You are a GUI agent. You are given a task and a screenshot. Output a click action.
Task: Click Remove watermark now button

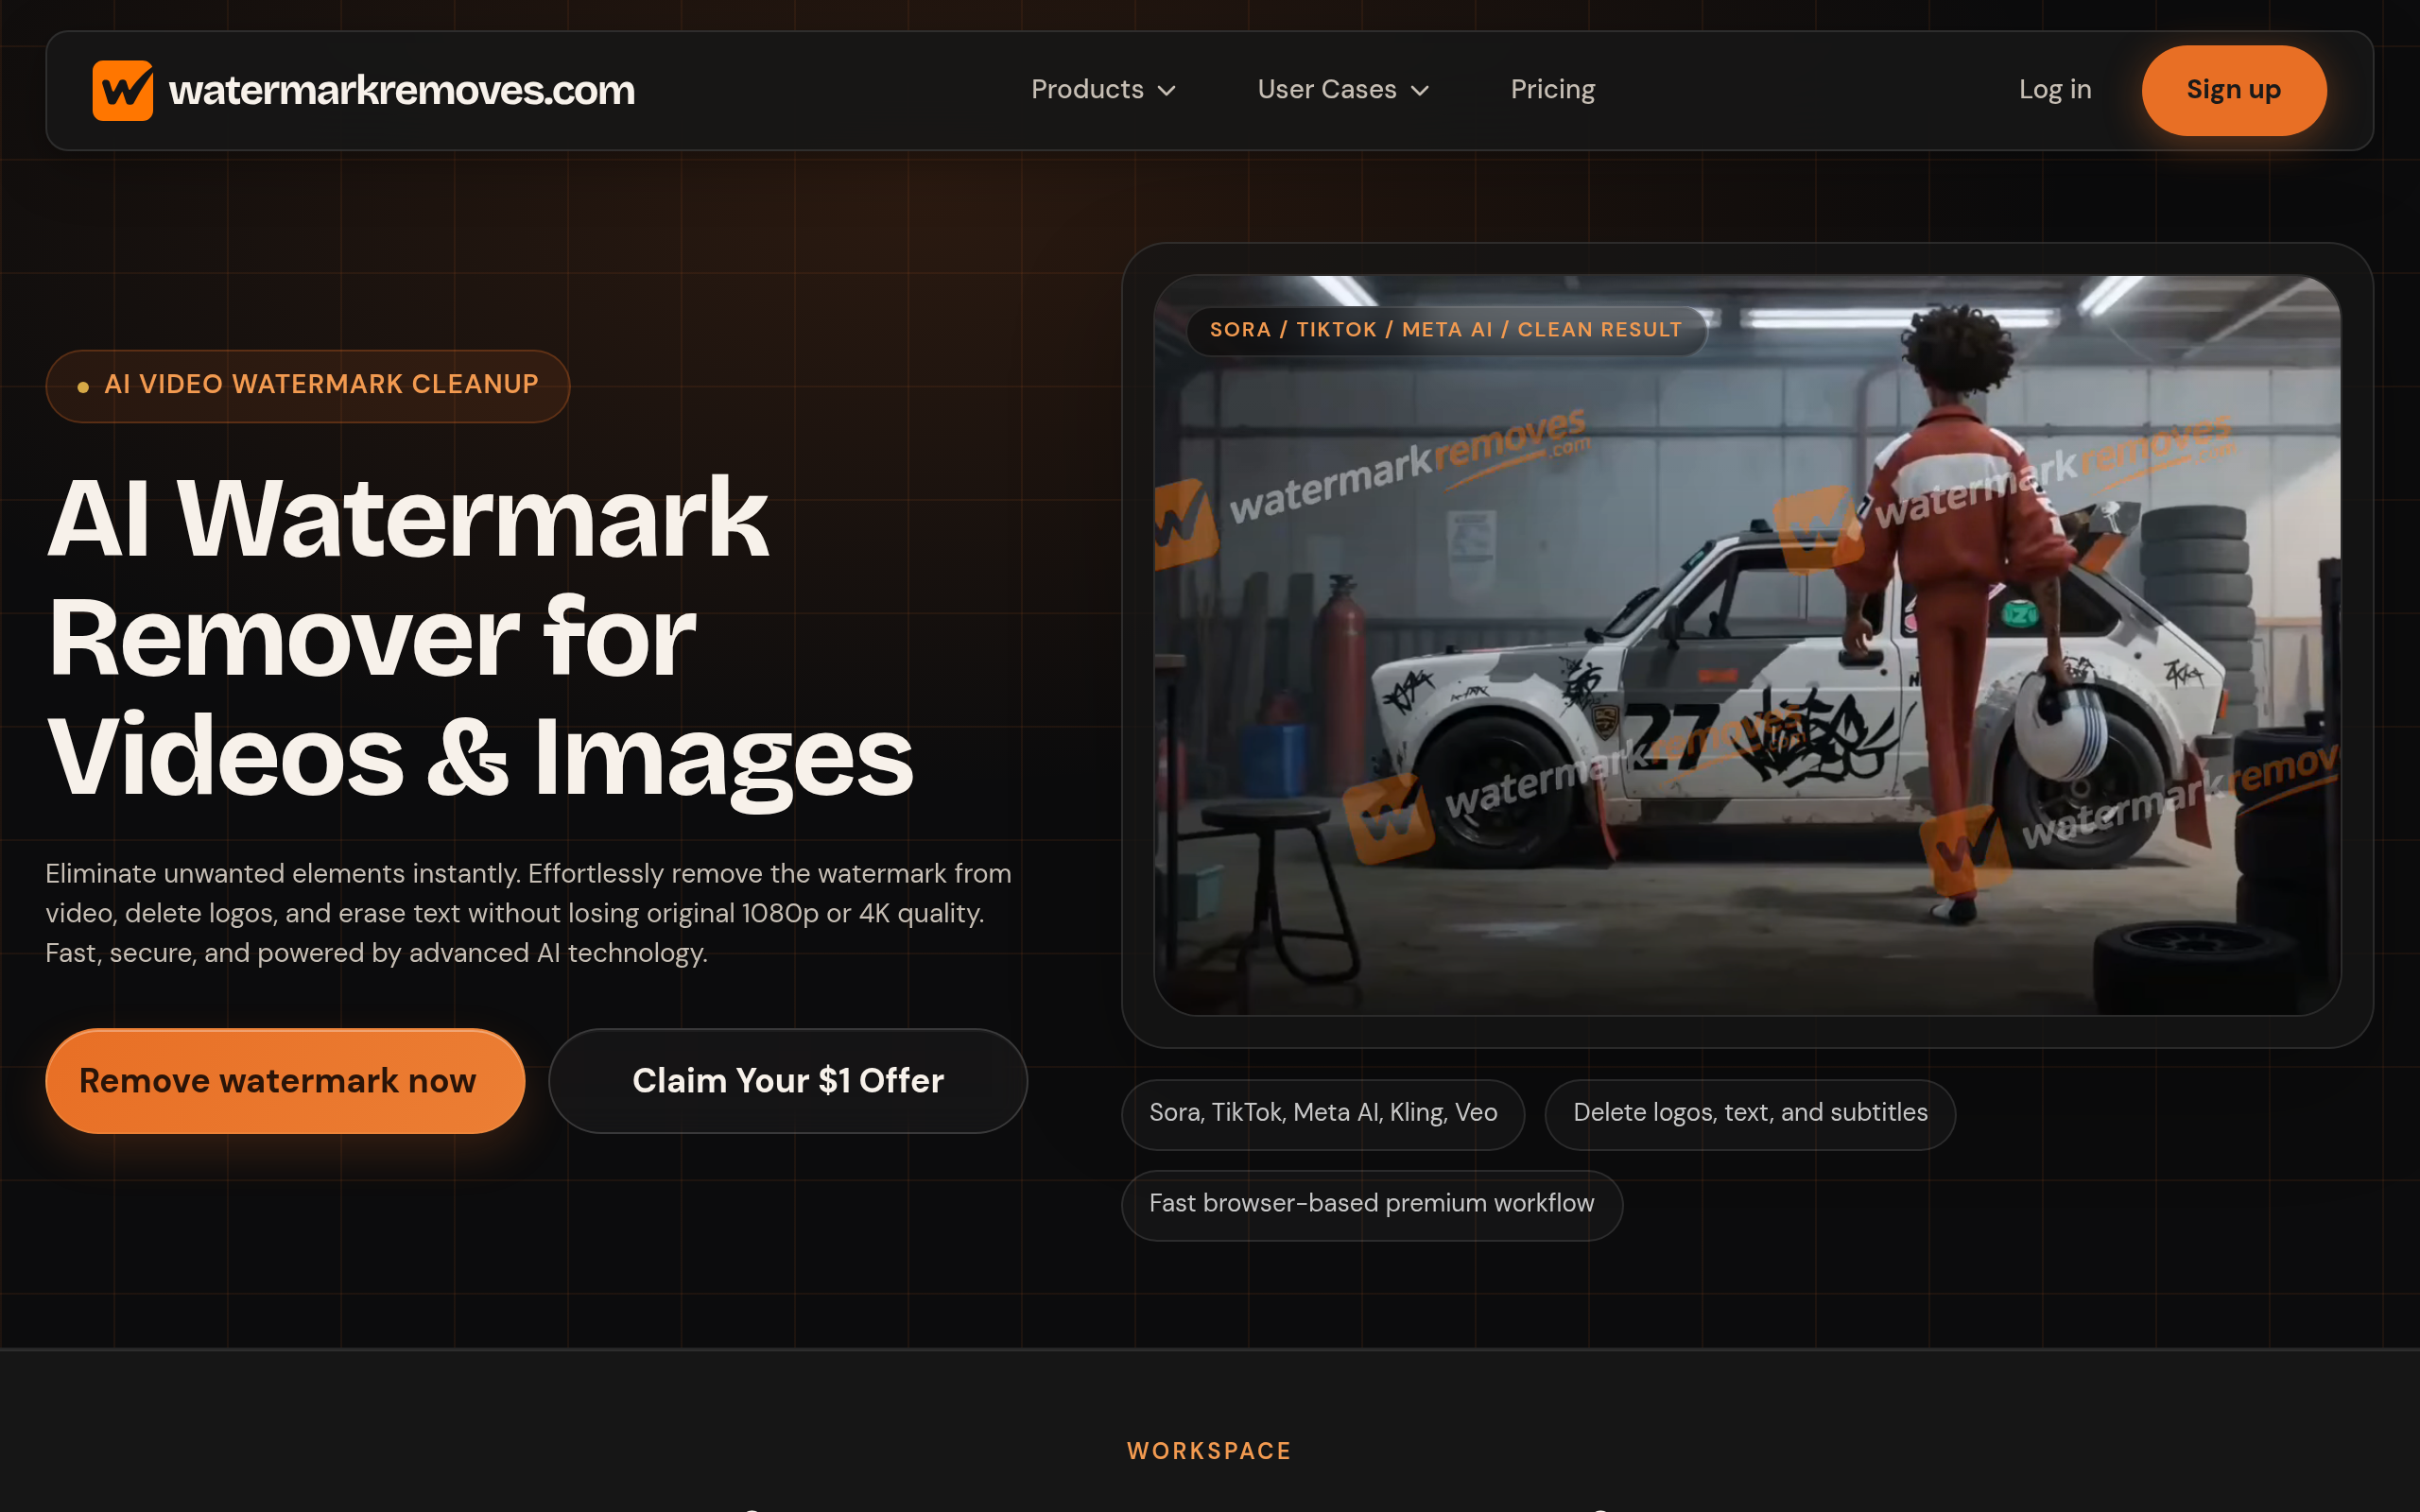coord(285,1081)
